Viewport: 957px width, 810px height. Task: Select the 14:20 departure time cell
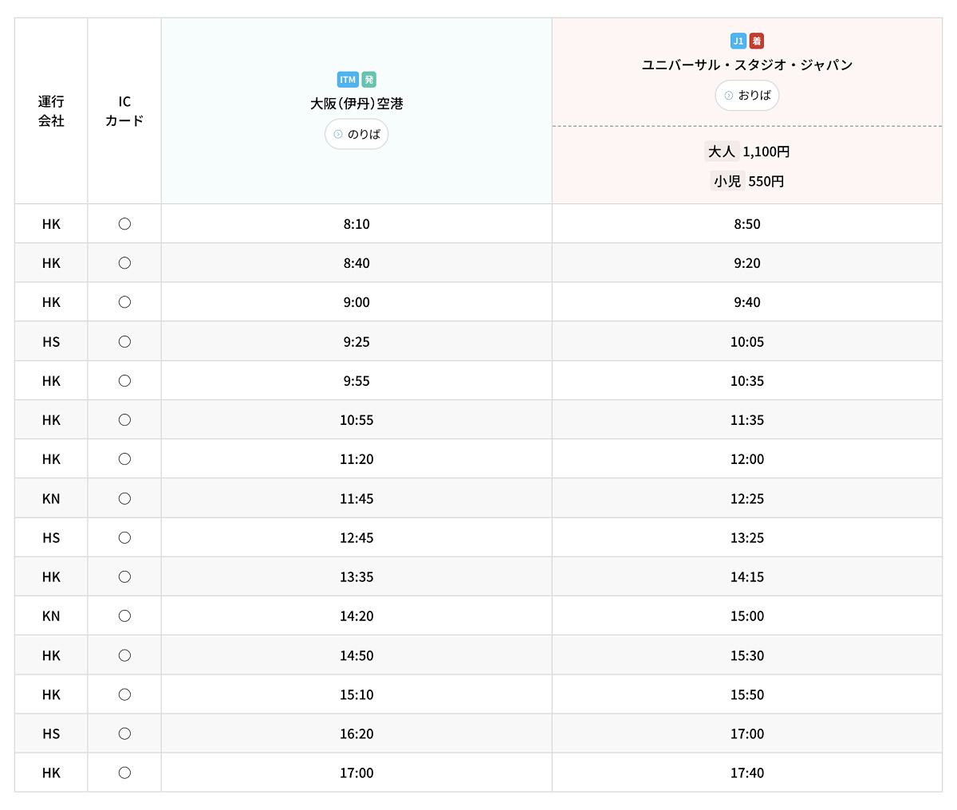click(x=356, y=615)
